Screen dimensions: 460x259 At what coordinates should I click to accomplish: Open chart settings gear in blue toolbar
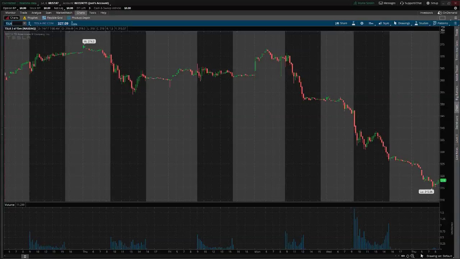coord(362,23)
